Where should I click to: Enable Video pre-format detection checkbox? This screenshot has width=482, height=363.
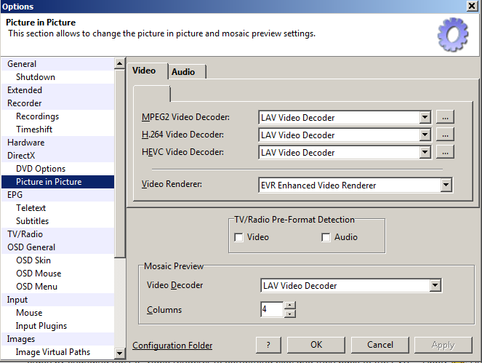tap(238, 237)
